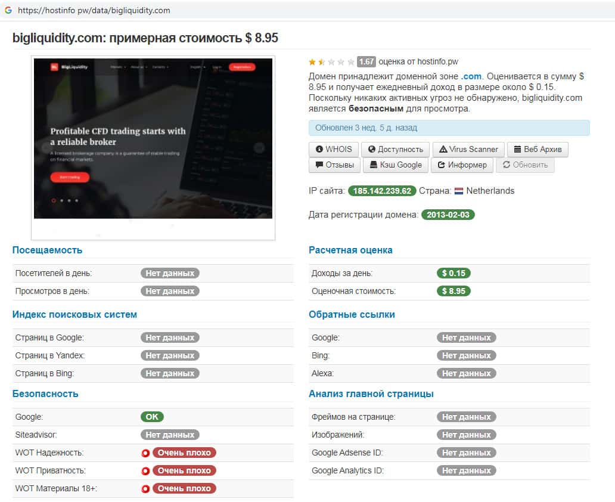
Task: Click the red circle icon beside WOT Материалы 18+
Action: pyautogui.click(x=145, y=489)
